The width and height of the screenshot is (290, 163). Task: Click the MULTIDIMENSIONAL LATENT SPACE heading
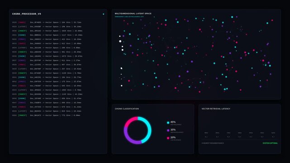tap(133, 14)
